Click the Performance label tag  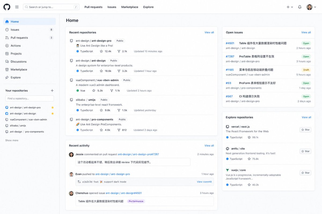point(136,201)
